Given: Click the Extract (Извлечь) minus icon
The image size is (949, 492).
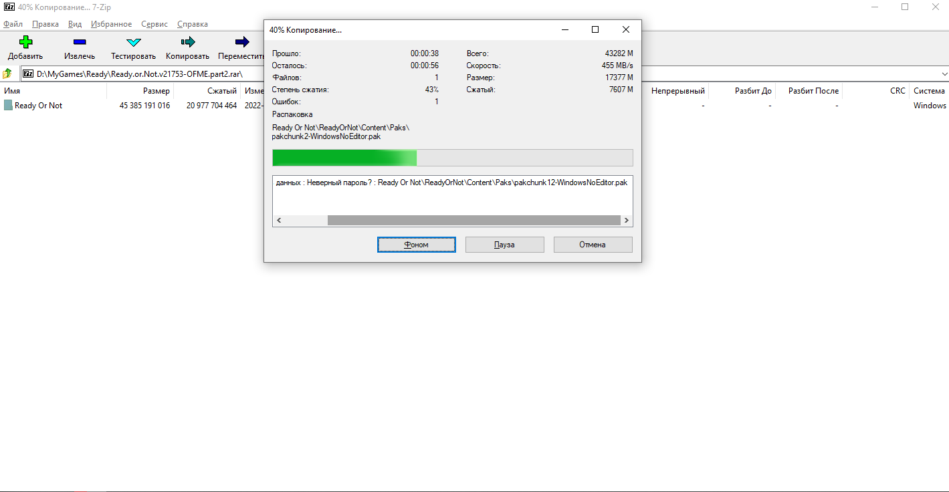Looking at the screenshot, I should pyautogui.click(x=80, y=42).
